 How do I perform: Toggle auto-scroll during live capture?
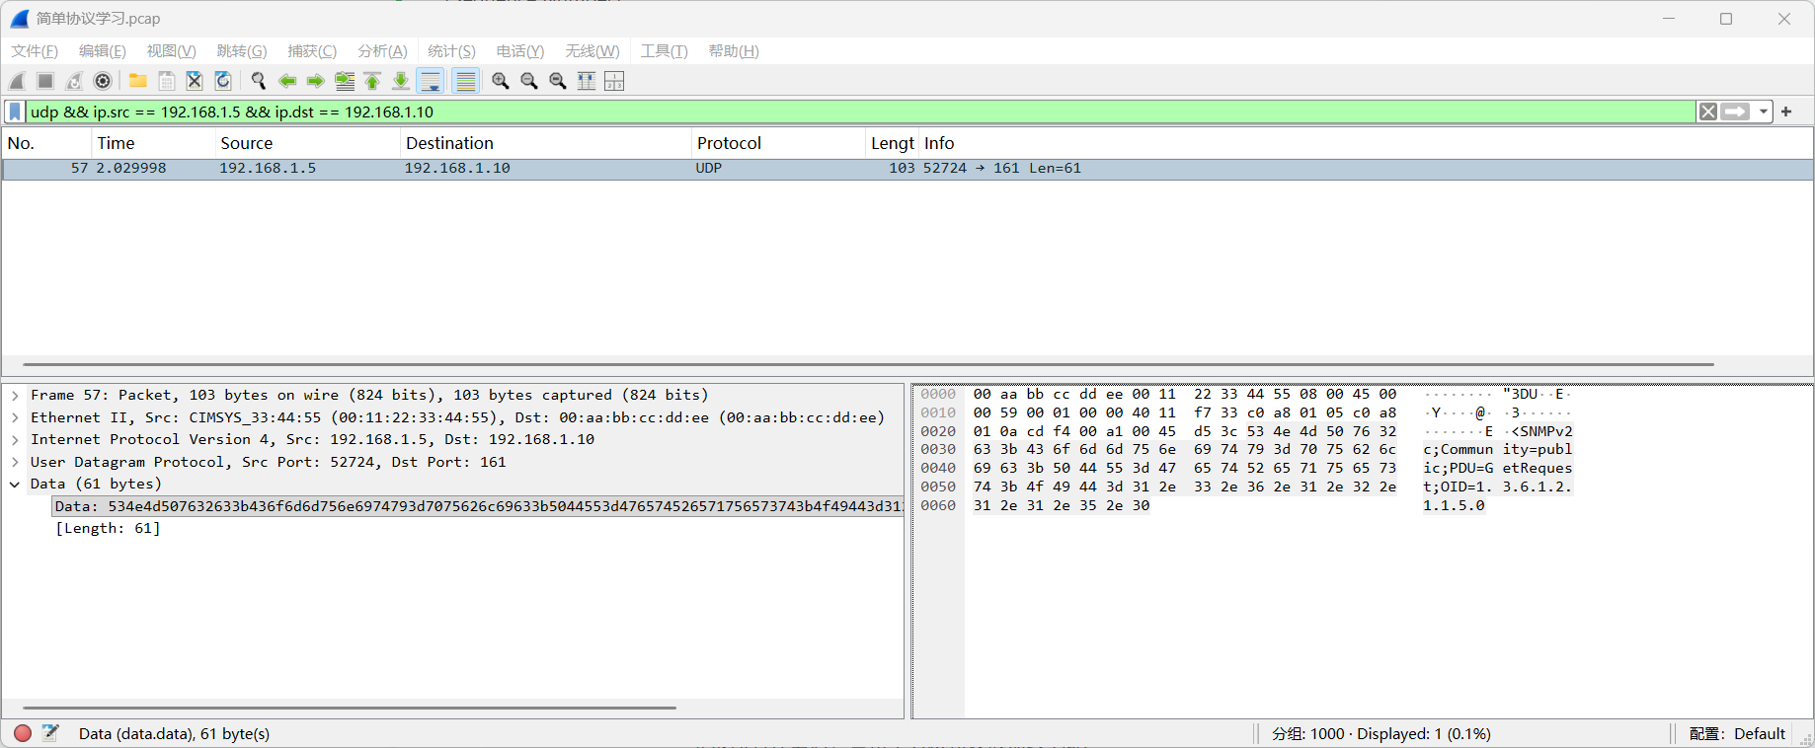pos(431,81)
